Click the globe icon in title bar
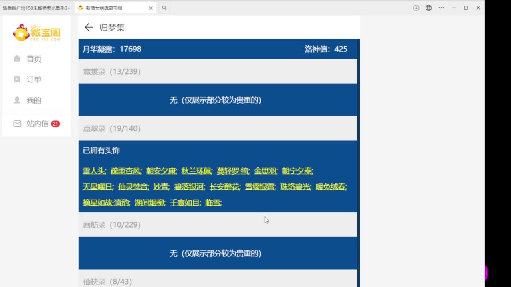 428,8
